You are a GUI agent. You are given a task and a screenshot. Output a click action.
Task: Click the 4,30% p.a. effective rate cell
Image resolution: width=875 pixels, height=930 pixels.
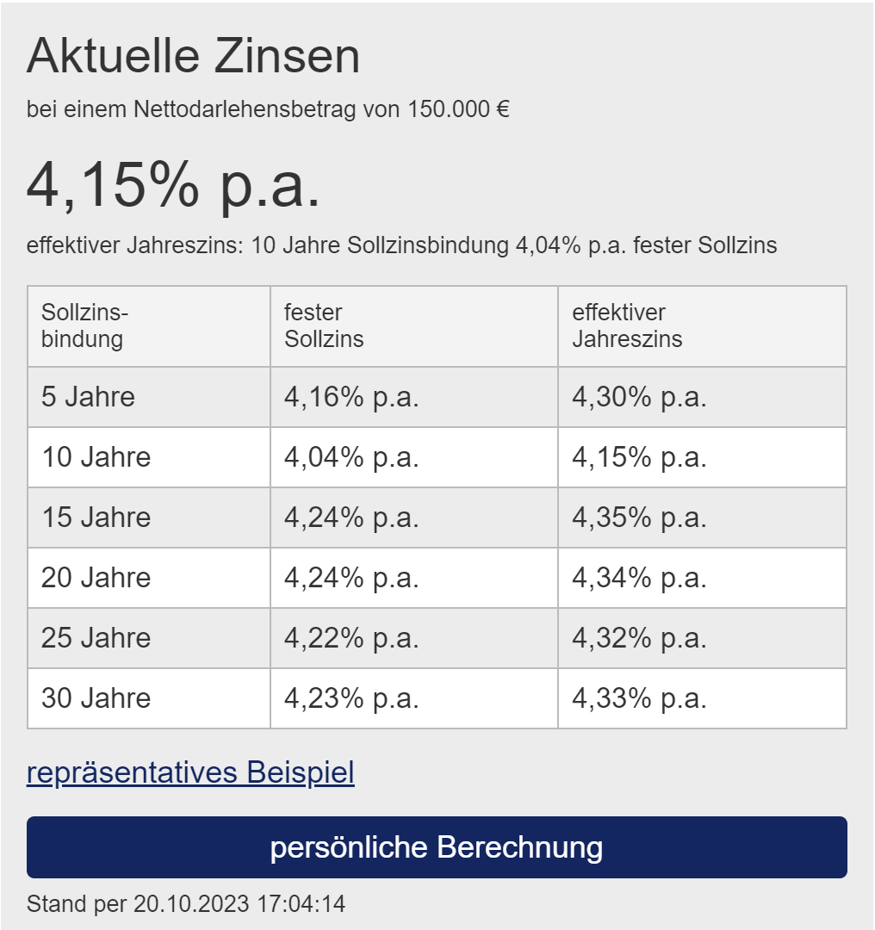click(x=639, y=397)
